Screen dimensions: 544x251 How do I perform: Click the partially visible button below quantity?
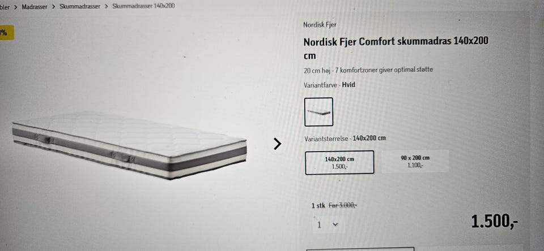(360, 249)
